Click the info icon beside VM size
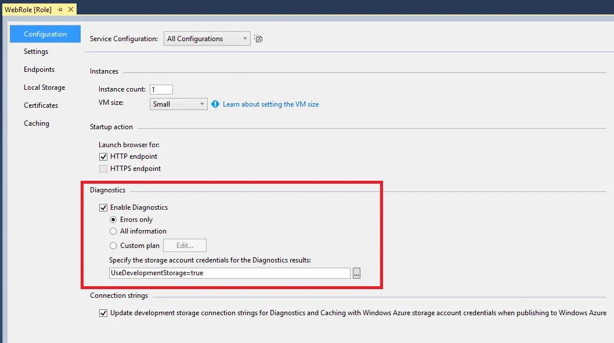The height and width of the screenshot is (343, 614). 215,104
